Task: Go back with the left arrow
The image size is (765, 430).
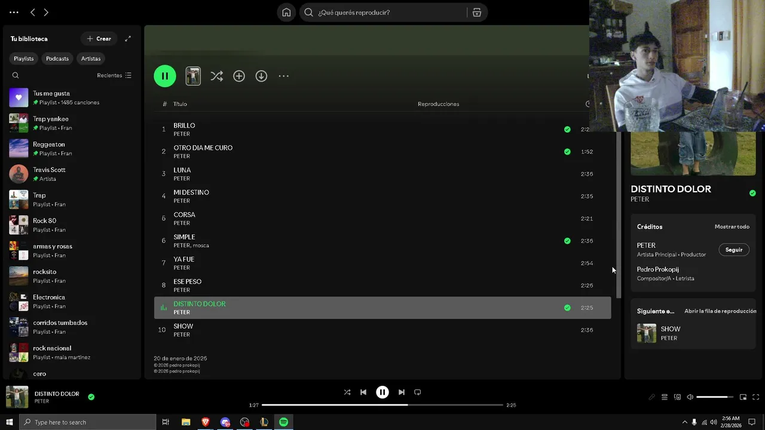Action: coord(33,12)
